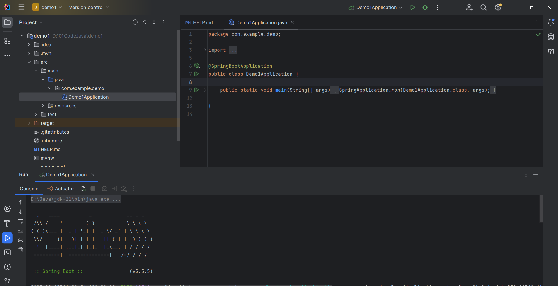This screenshot has width=558, height=286.
Task: Stop the running Demo1Application process
Action: tap(93, 189)
